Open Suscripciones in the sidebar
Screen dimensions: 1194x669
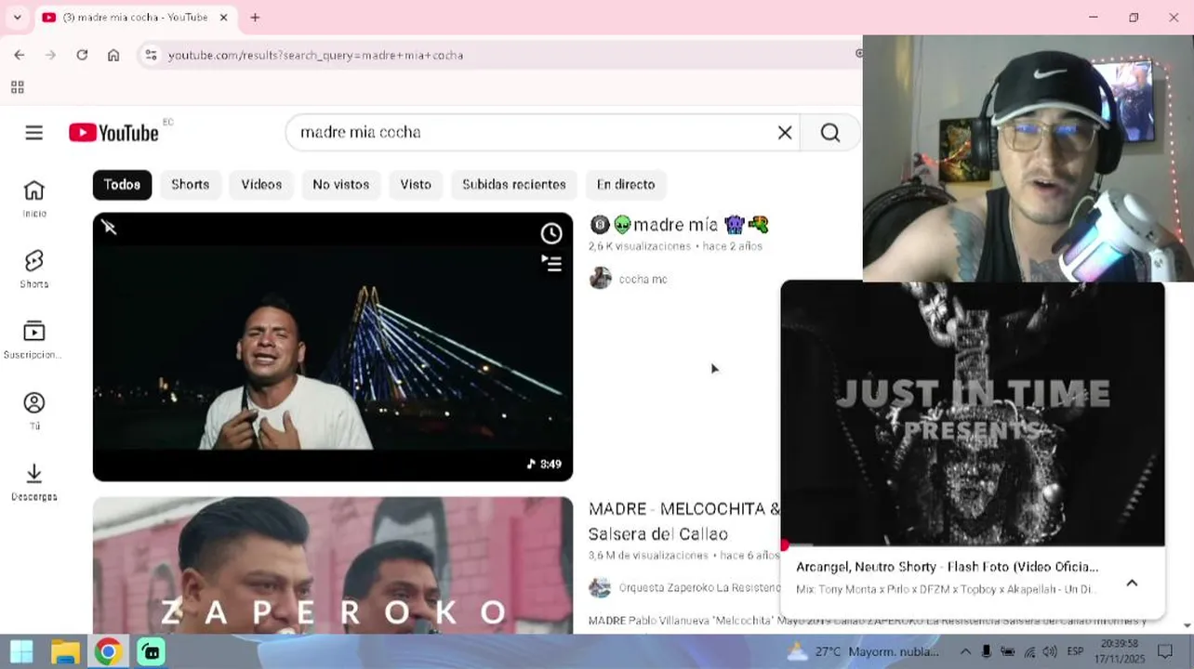point(34,340)
